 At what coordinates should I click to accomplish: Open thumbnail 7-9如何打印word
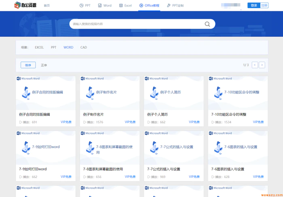(46, 148)
